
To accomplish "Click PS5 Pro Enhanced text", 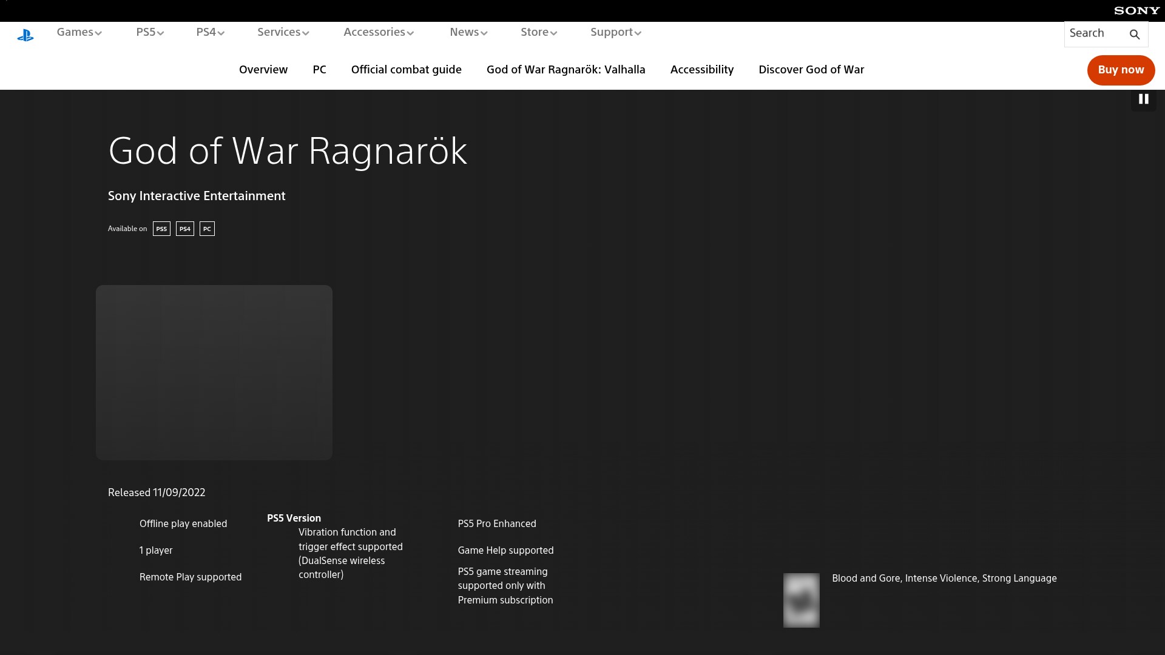I will (x=497, y=524).
